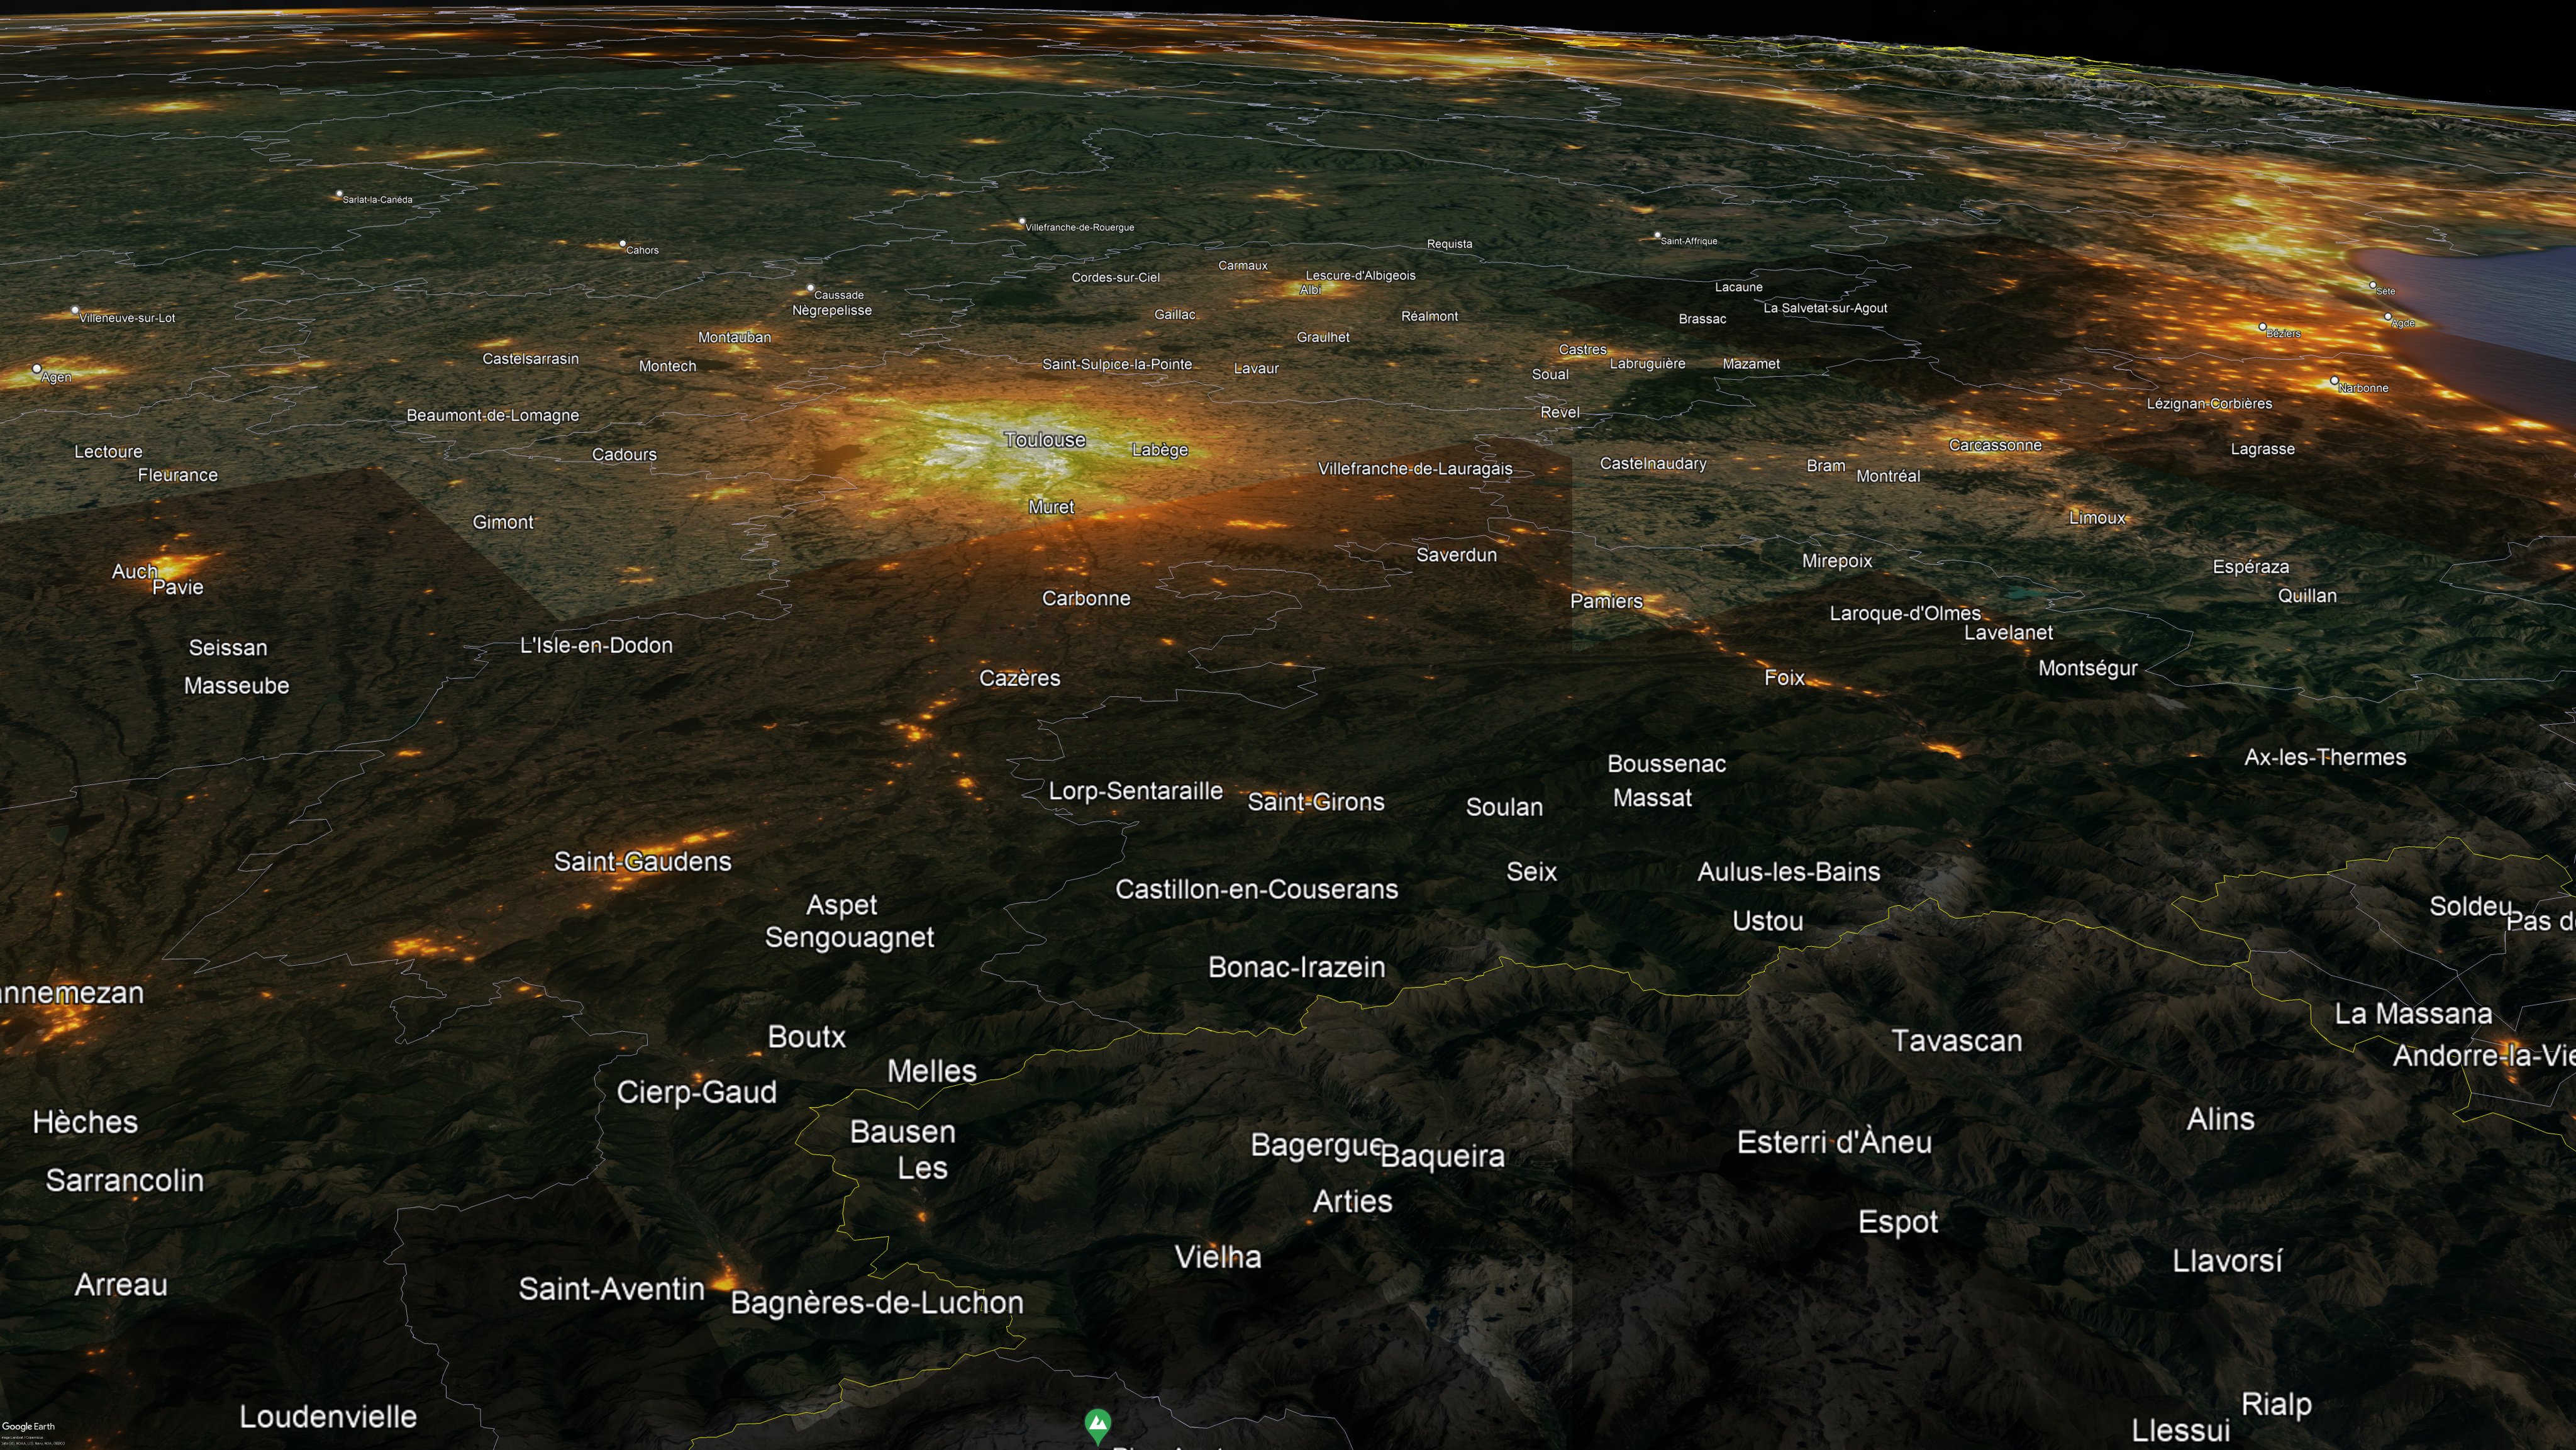Viewport: 2576px width, 1450px height.
Task: Click the Villefranche-de-Rouergue marker dot
Action: pyautogui.click(x=1021, y=221)
